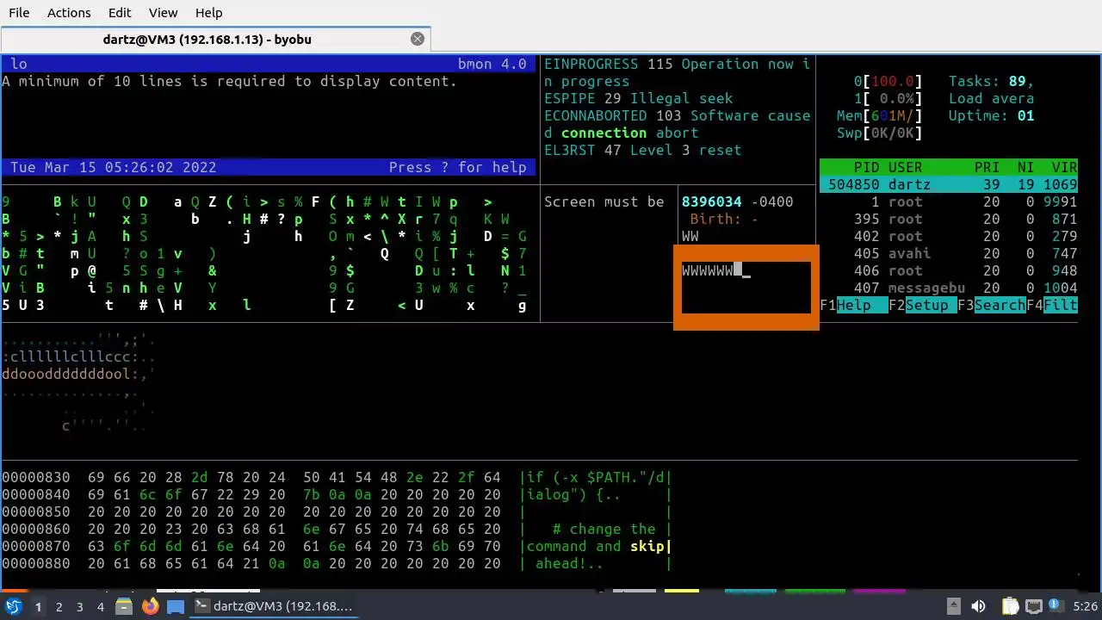Switch to workspace 3

pos(79,606)
